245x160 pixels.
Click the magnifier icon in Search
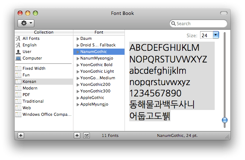[174, 24]
